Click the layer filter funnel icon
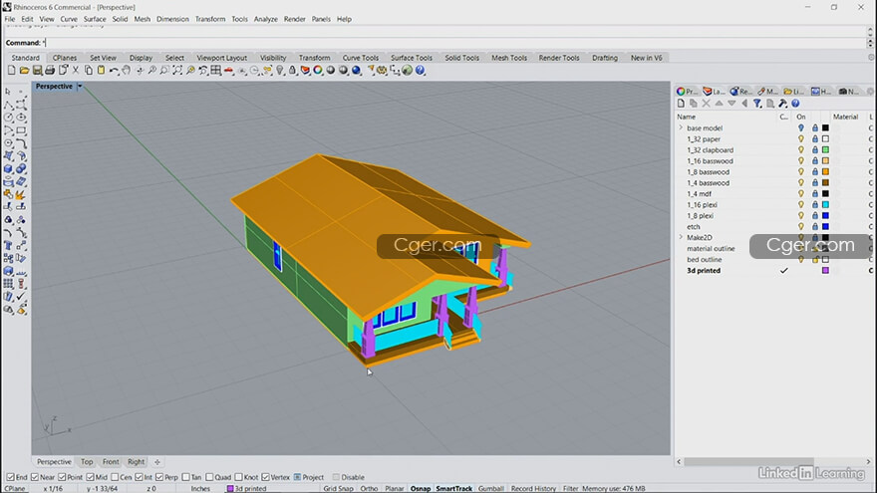This screenshot has height=493, width=877. click(x=757, y=104)
